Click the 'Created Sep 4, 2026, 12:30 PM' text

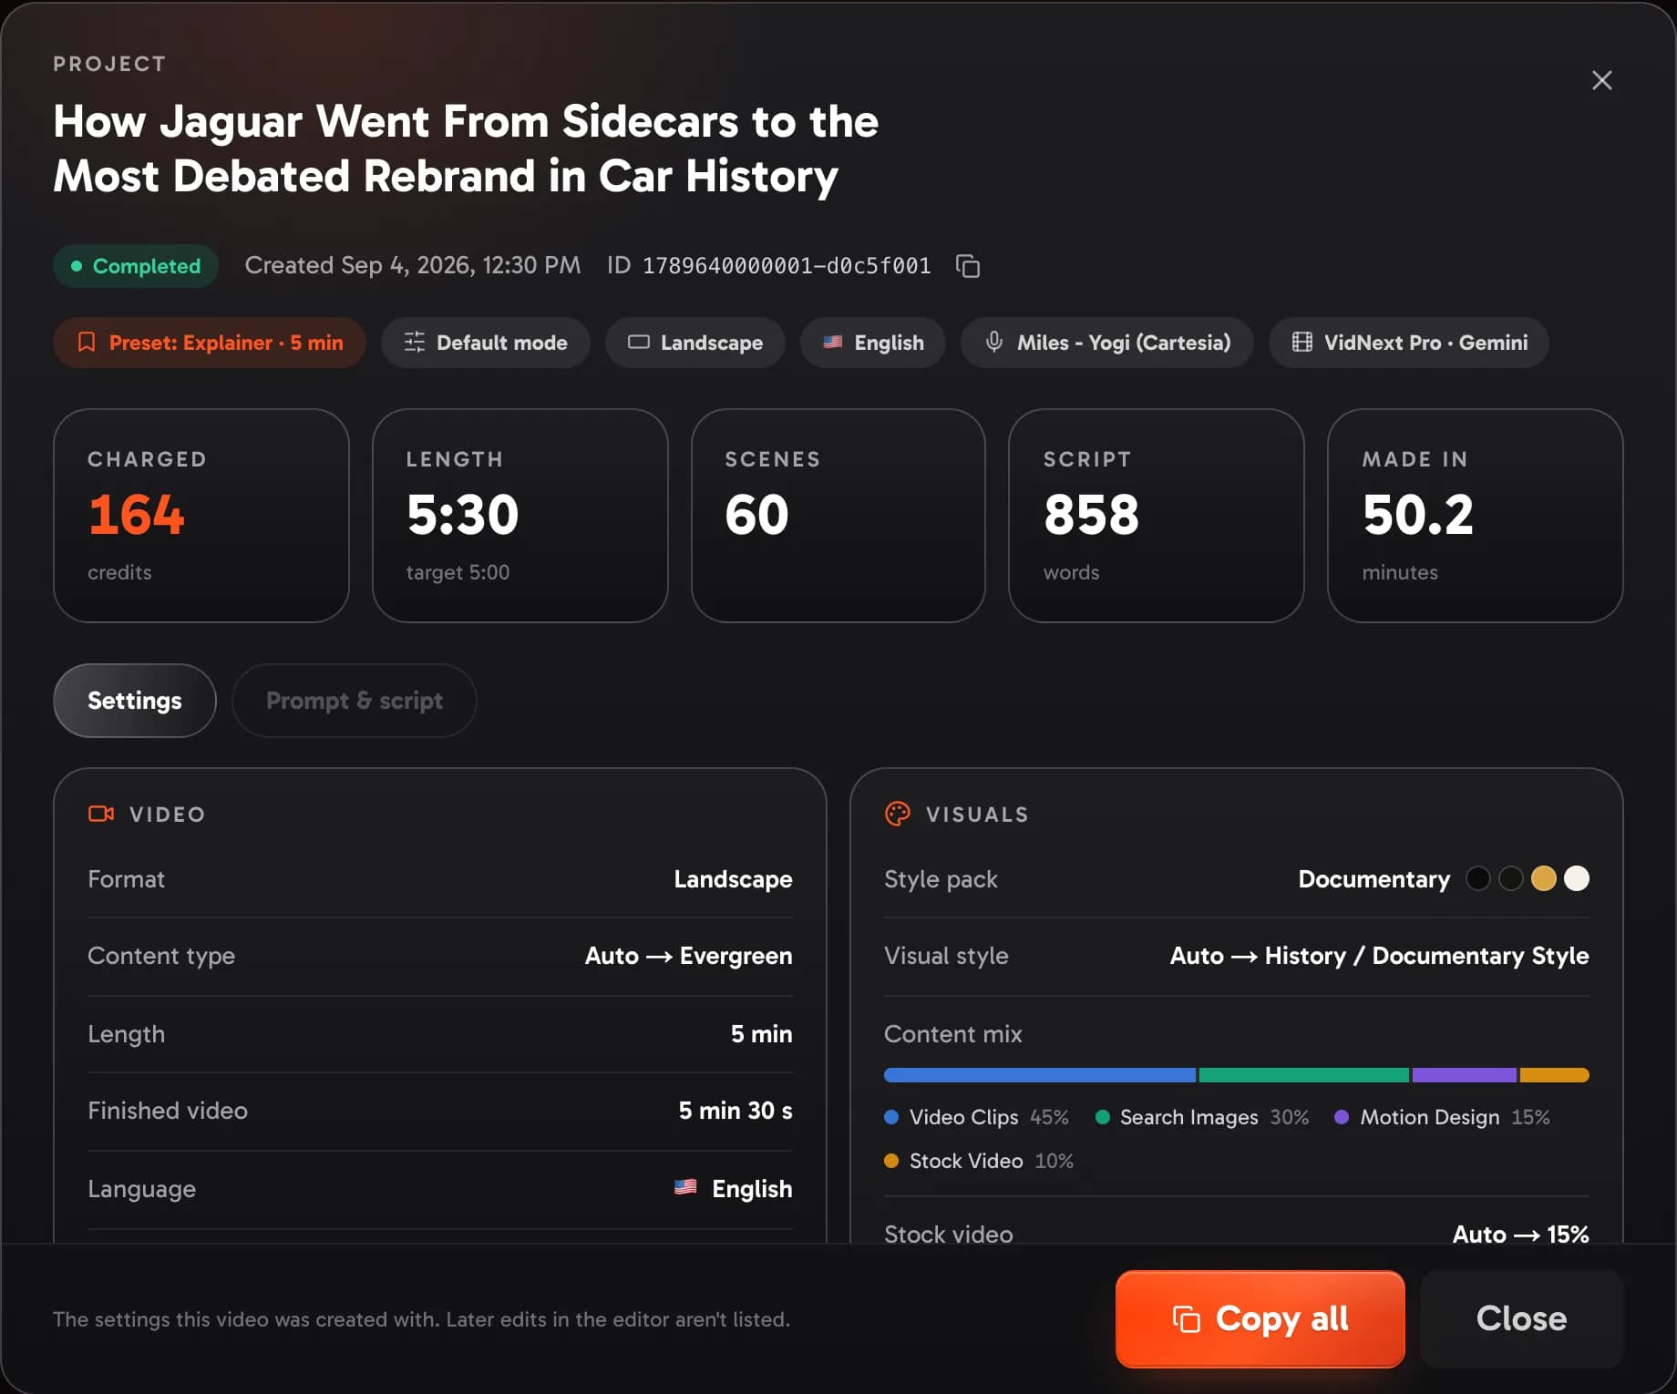(413, 265)
